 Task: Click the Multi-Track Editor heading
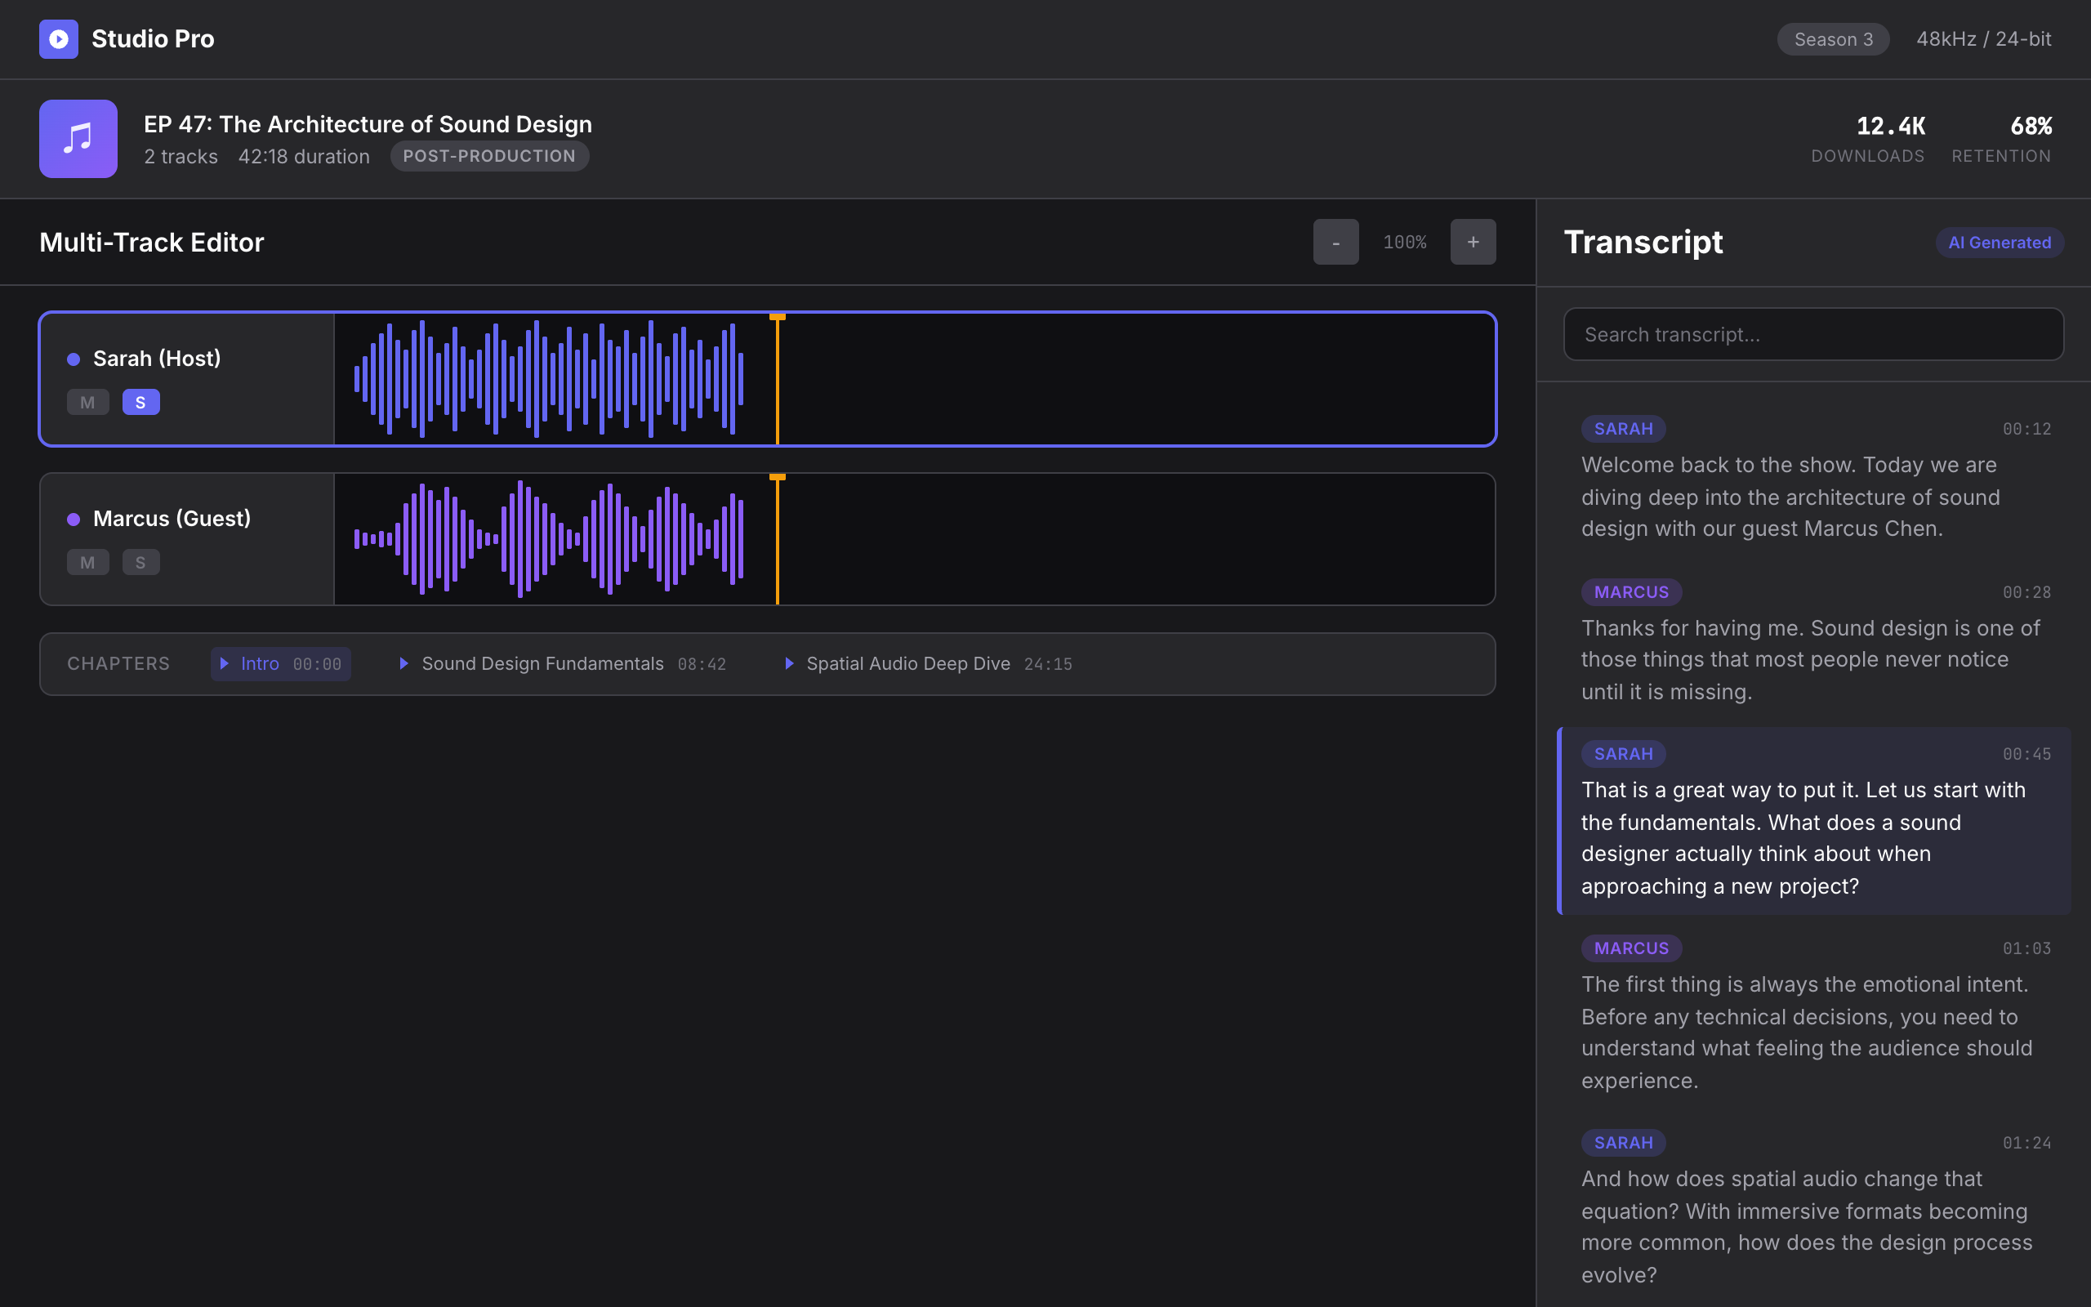click(x=151, y=242)
